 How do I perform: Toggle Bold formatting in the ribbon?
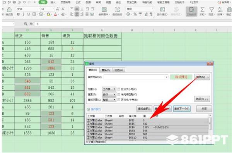(18, 14)
